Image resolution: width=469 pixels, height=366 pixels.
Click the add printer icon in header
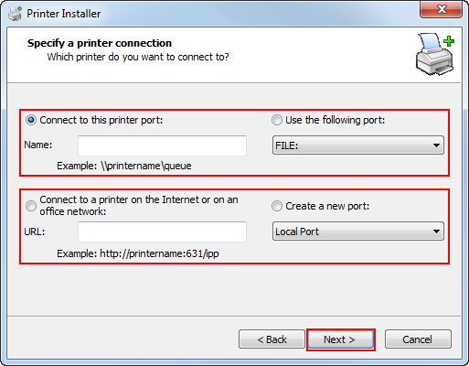click(x=435, y=54)
